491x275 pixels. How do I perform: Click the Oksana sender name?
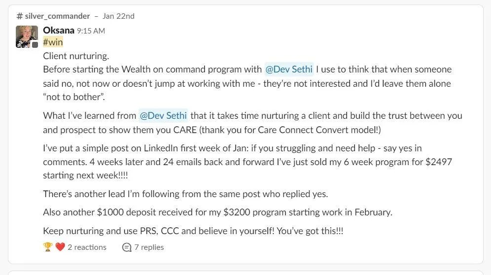tap(59, 31)
